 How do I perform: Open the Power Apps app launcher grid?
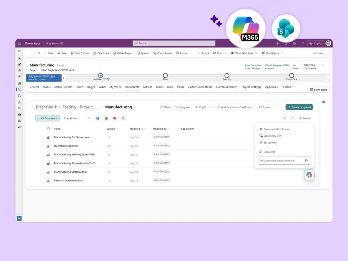[x=19, y=43]
